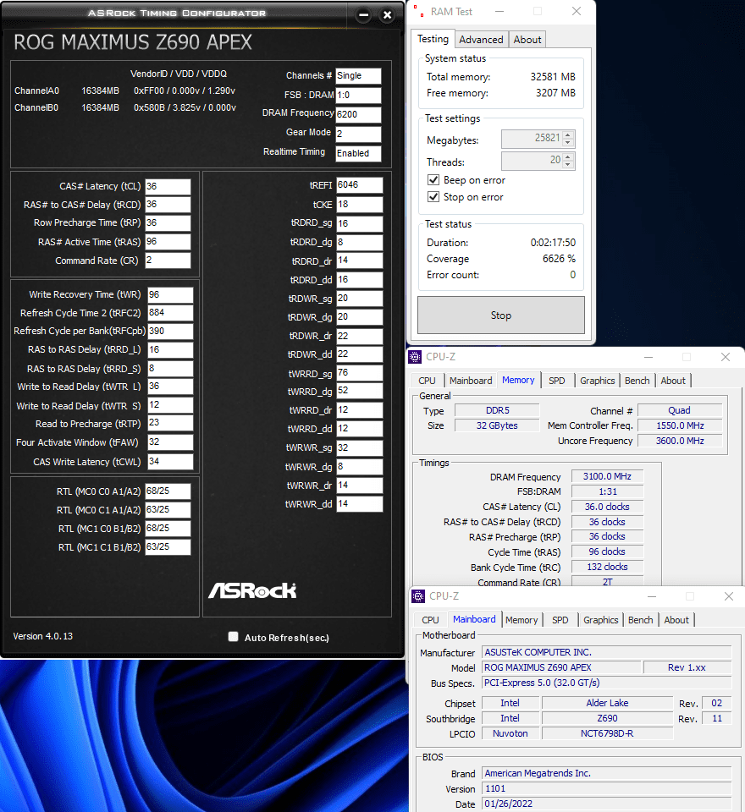Click the Gear Mode field
The height and width of the screenshot is (812, 745).
(x=358, y=134)
